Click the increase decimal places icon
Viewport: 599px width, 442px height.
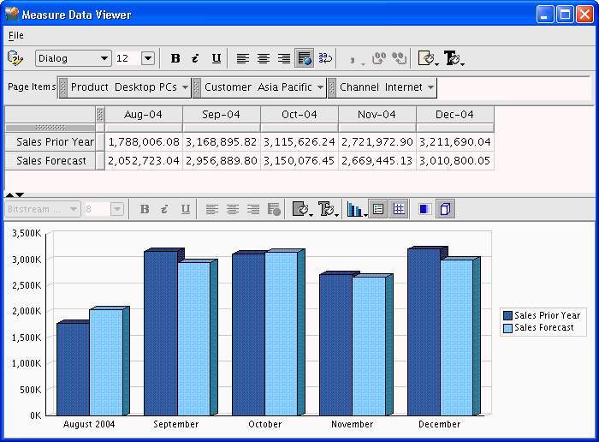(379, 58)
